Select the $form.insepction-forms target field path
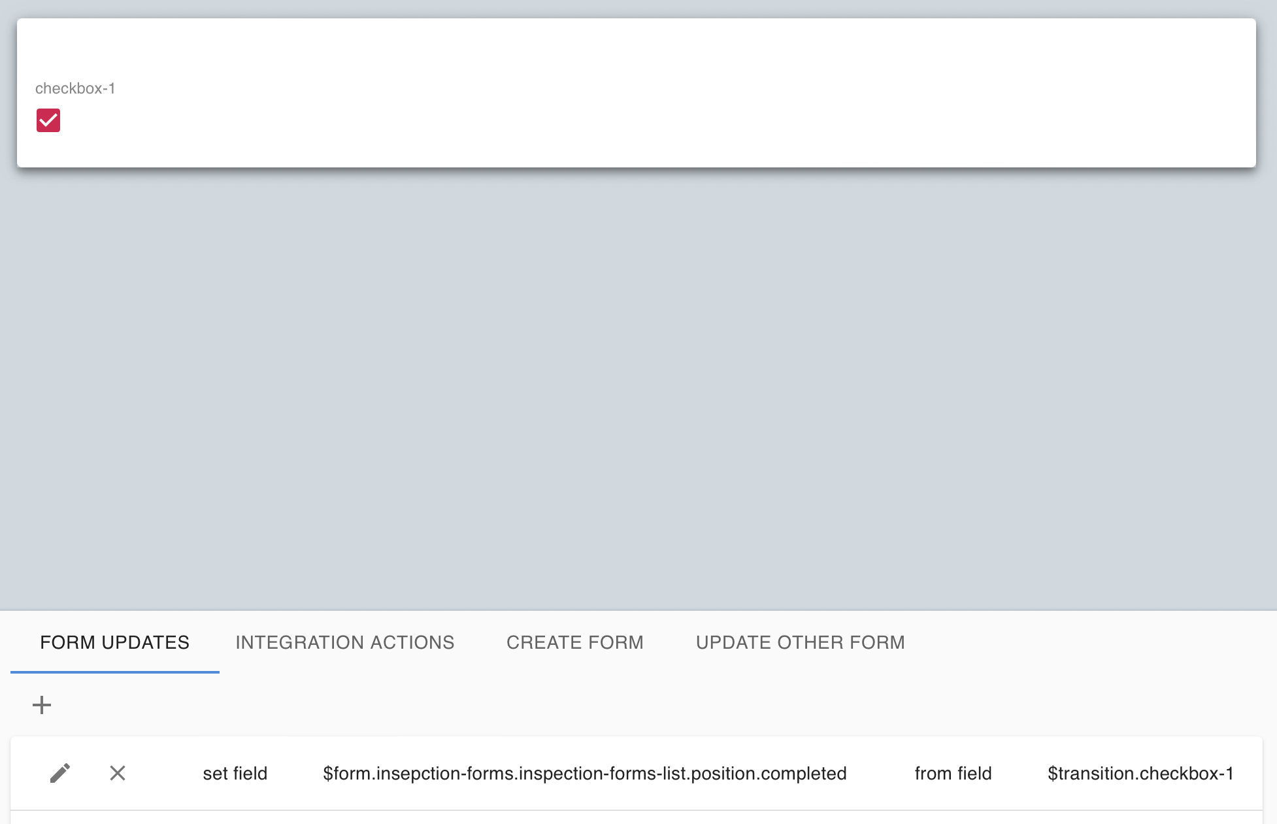1277x824 pixels. [584, 773]
